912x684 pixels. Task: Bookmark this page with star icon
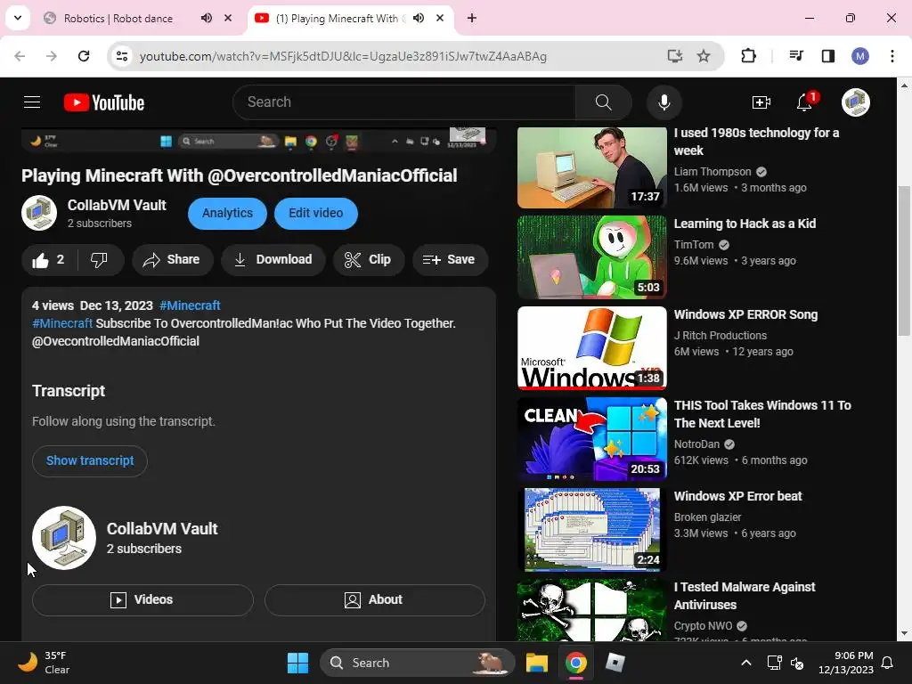coord(704,56)
